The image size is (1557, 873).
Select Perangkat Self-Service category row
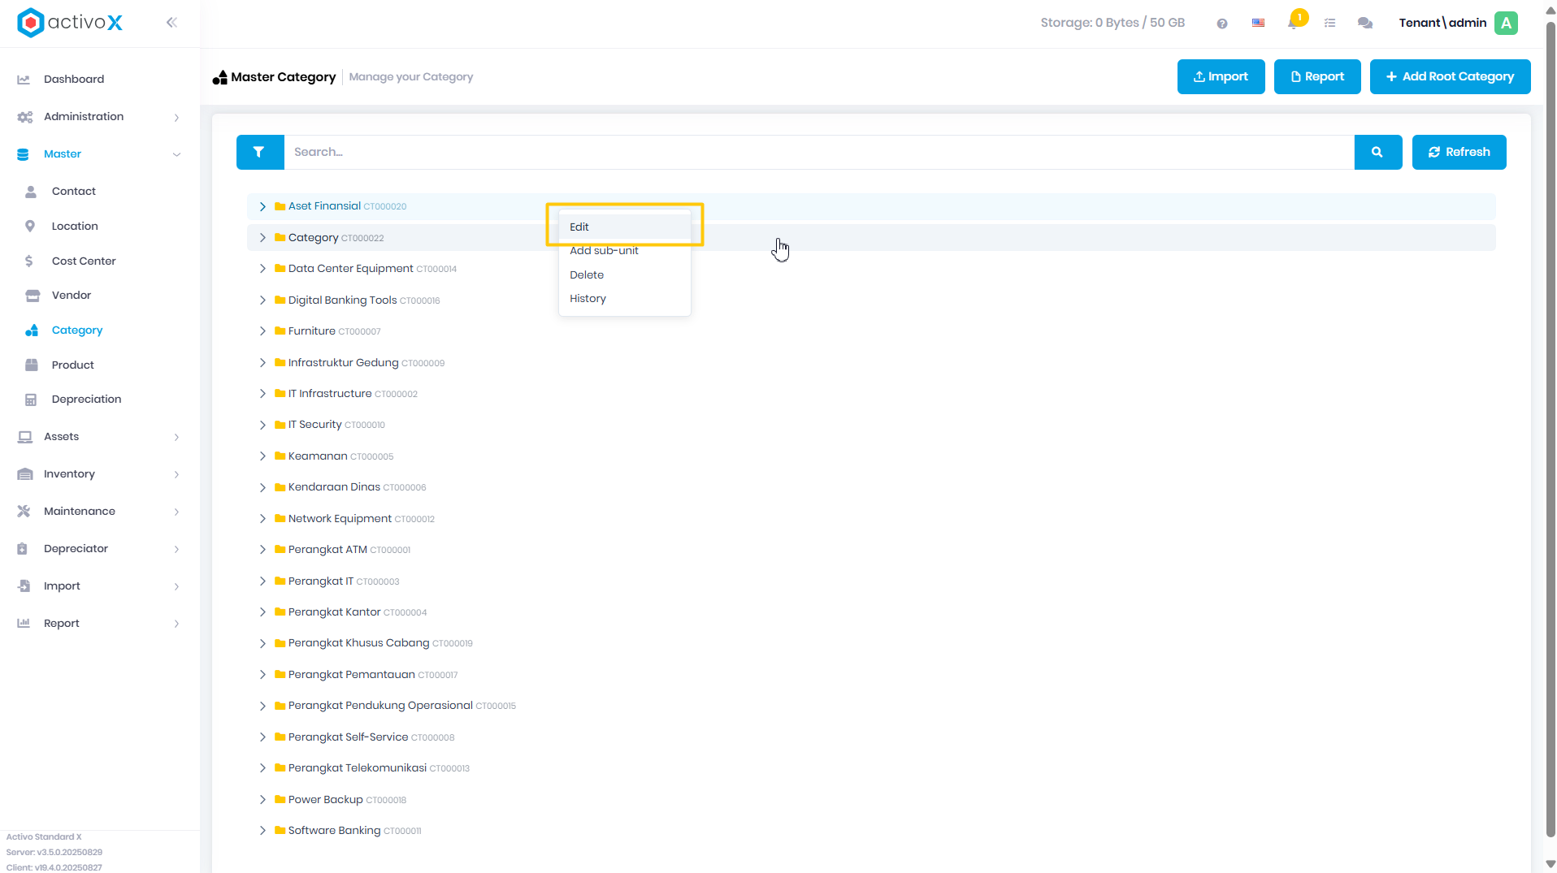pos(870,737)
